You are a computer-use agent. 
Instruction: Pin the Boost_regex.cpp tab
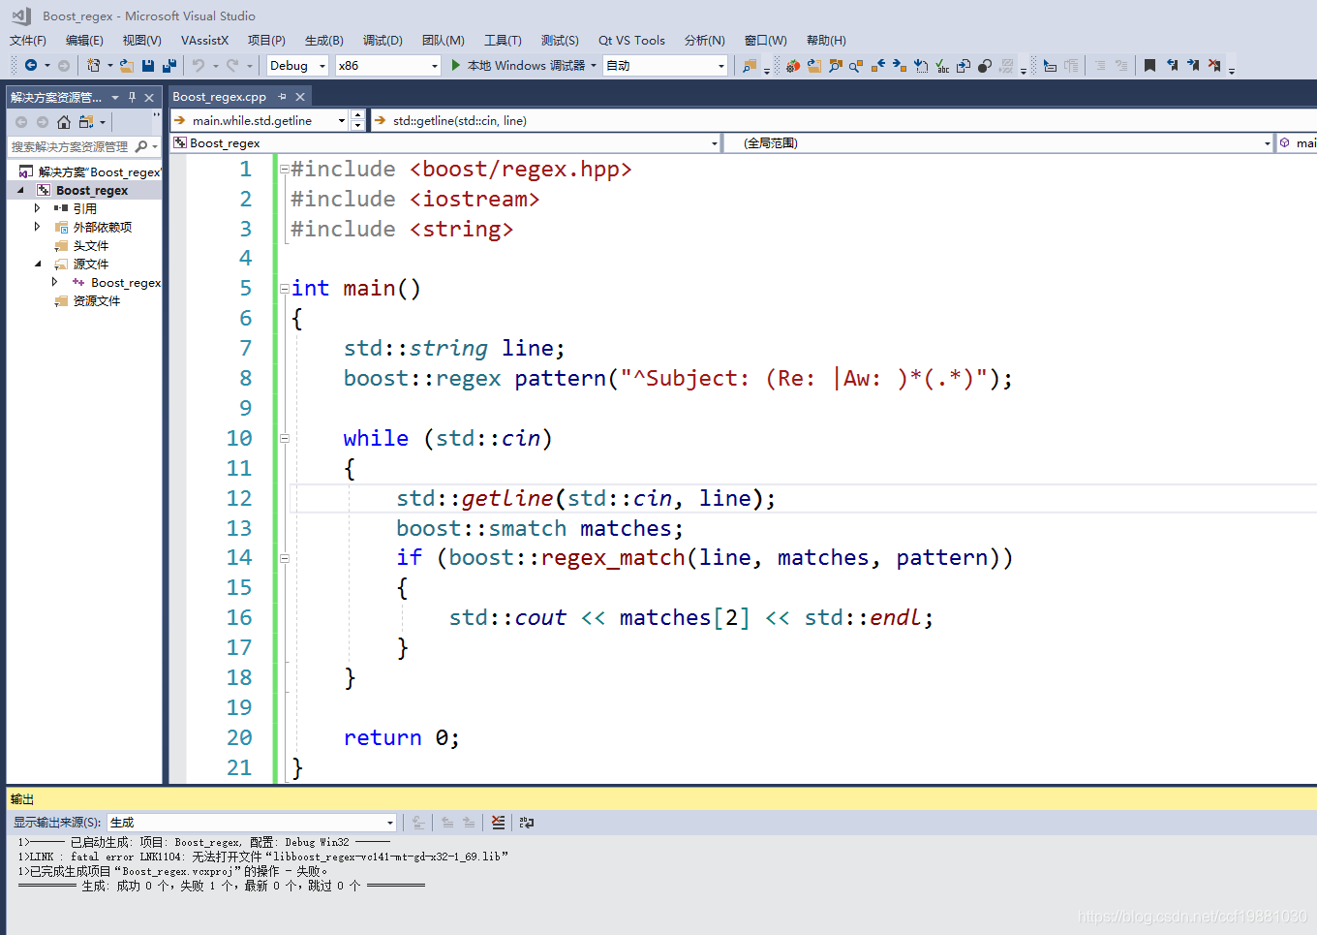click(282, 96)
